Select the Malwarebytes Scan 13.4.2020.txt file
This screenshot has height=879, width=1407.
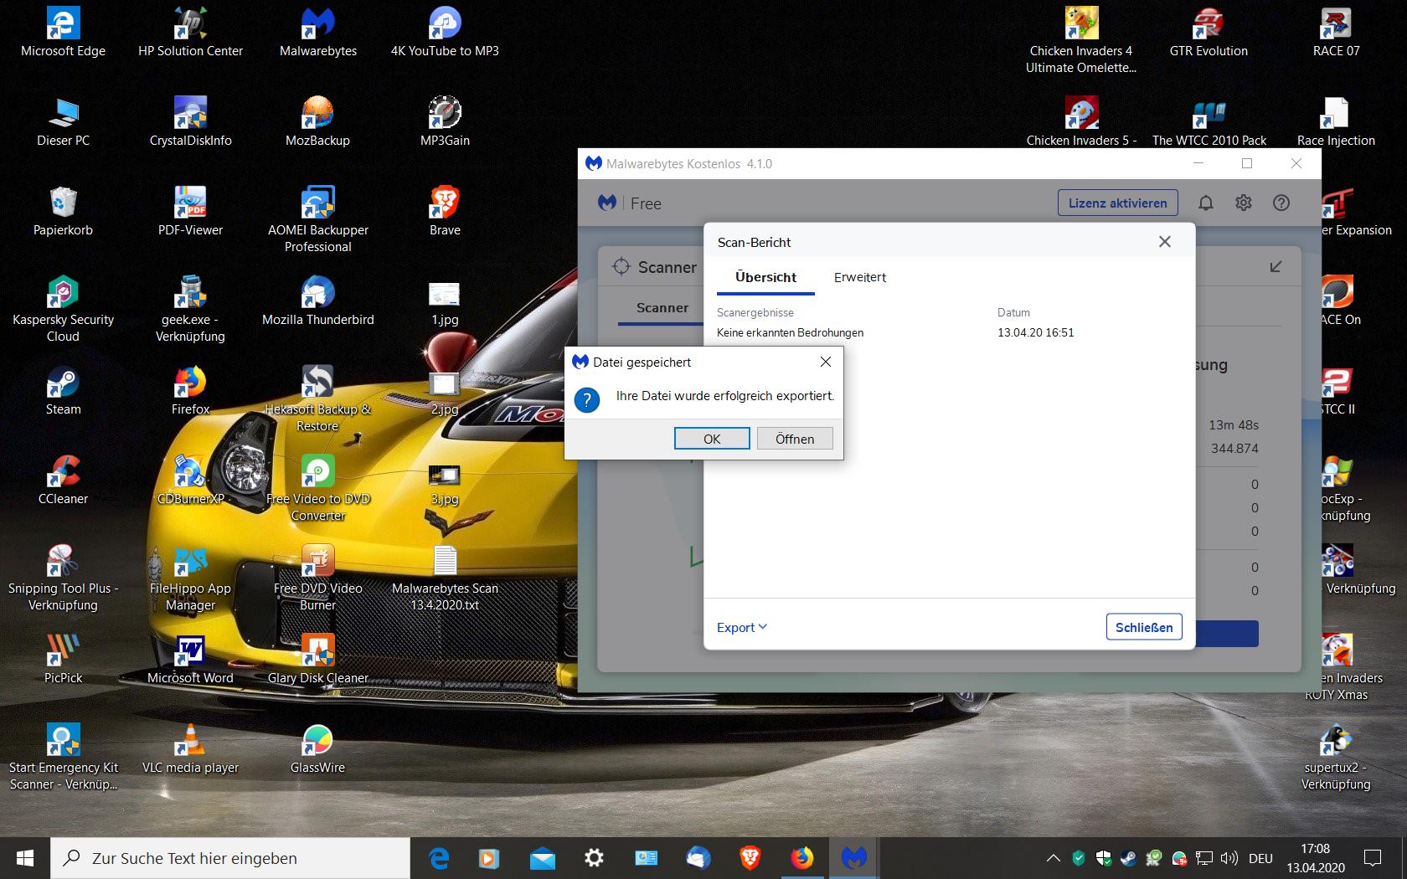tap(445, 578)
